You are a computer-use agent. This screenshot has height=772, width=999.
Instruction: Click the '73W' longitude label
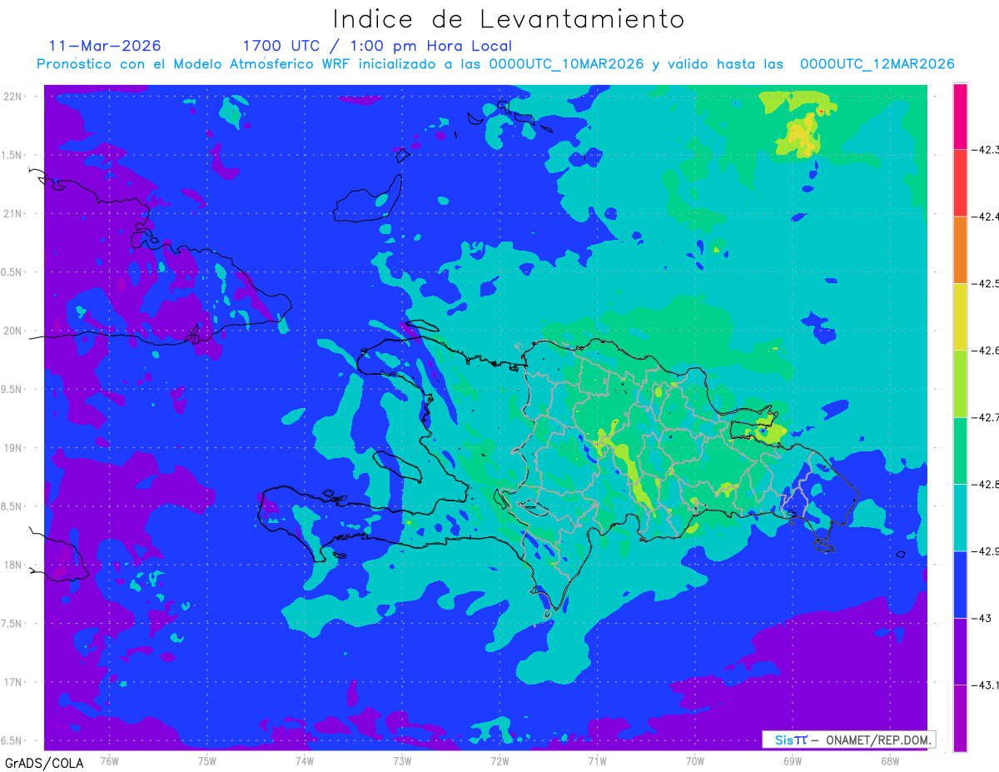402,760
